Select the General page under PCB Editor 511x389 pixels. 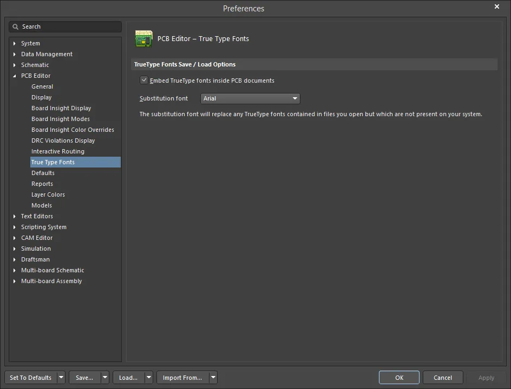[42, 86]
